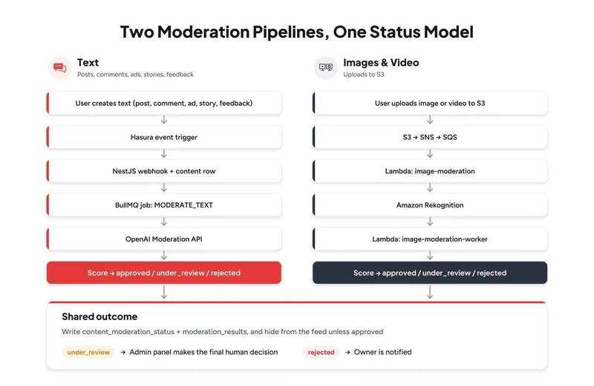
Task: Click the yellow under_review status badge
Action: click(x=88, y=353)
